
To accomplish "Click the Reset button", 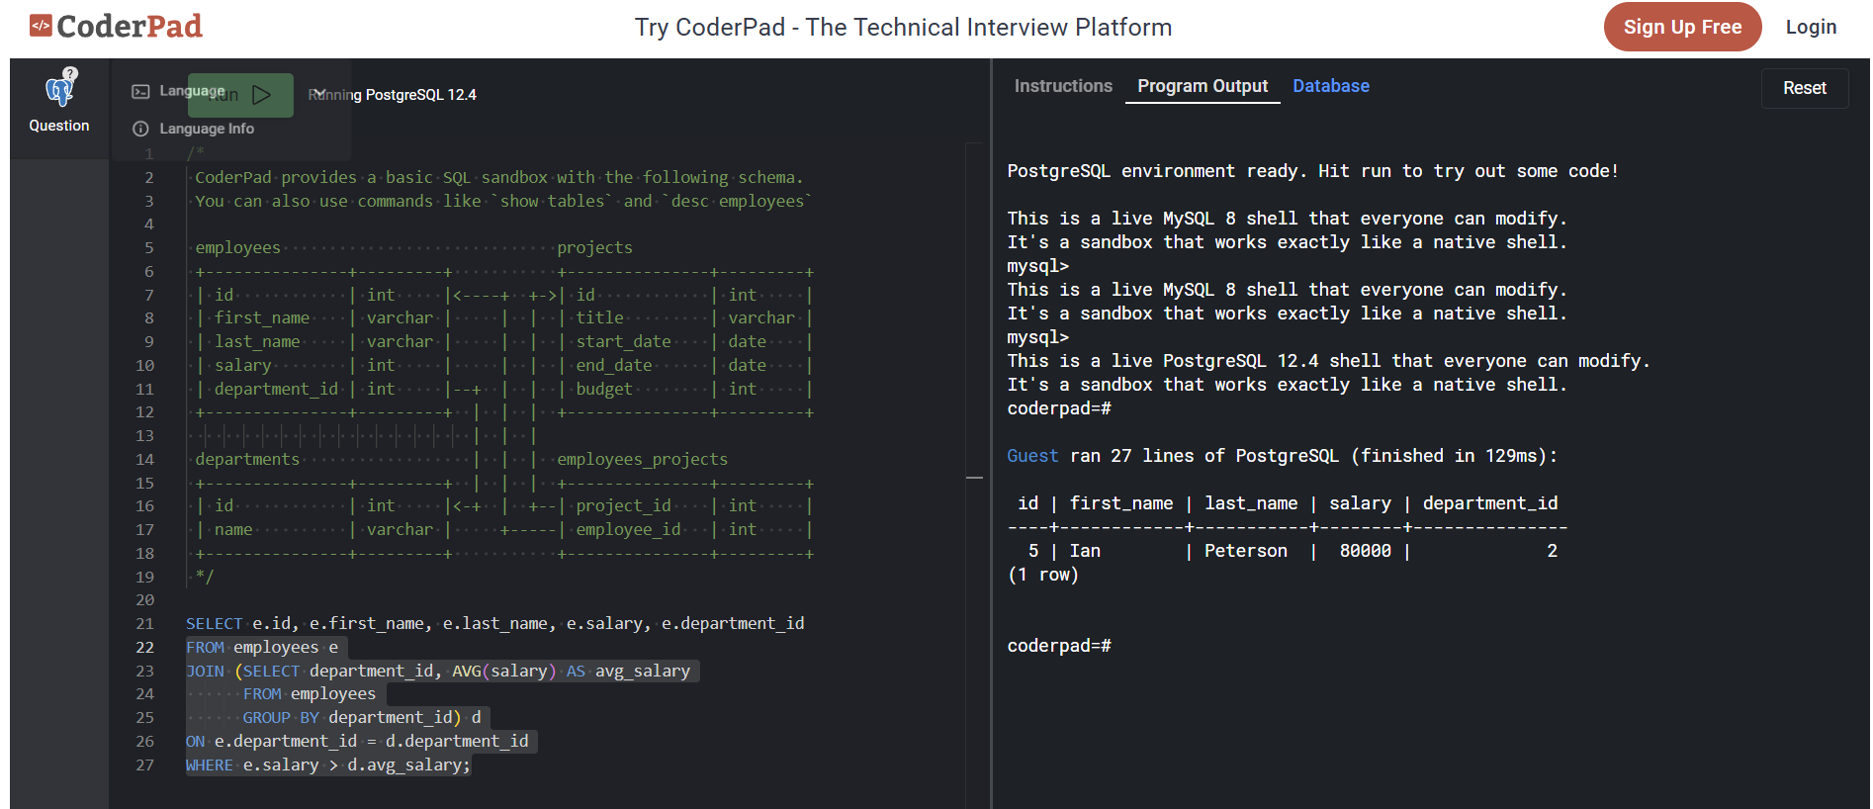I will [1805, 88].
